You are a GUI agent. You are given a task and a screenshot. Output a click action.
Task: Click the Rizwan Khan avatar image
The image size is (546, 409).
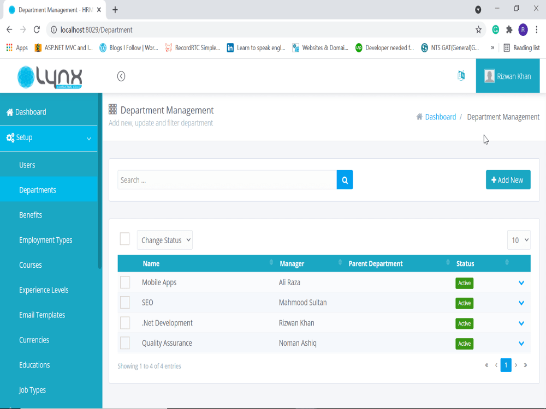tap(489, 76)
